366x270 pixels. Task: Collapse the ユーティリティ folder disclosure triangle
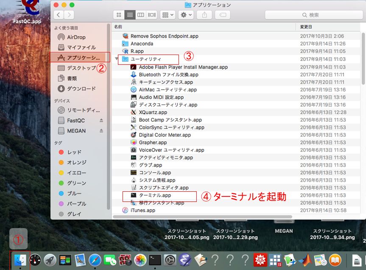pos(116,59)
